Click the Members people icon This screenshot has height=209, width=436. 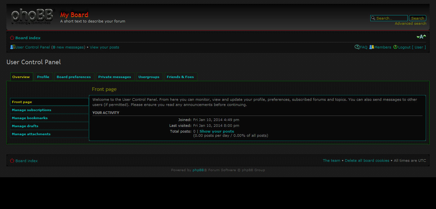372,47
